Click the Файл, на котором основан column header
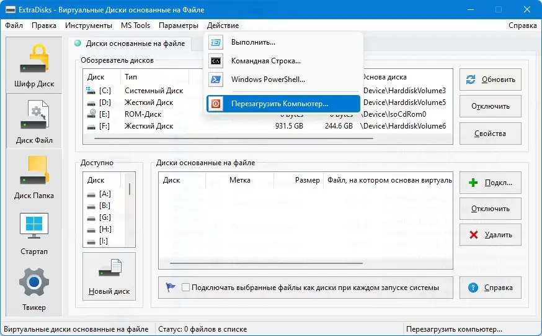The image size is (542, 336). coord(388,180)
